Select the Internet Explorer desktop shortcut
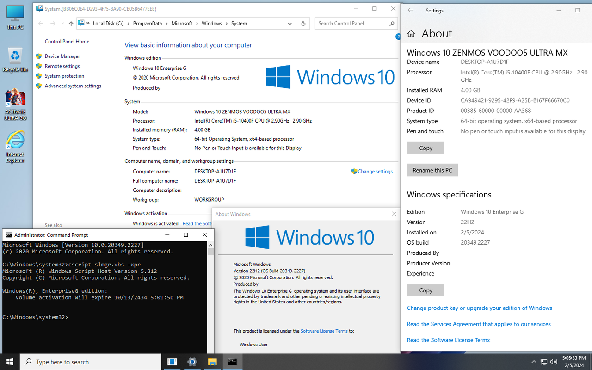 tap(15, 147)
